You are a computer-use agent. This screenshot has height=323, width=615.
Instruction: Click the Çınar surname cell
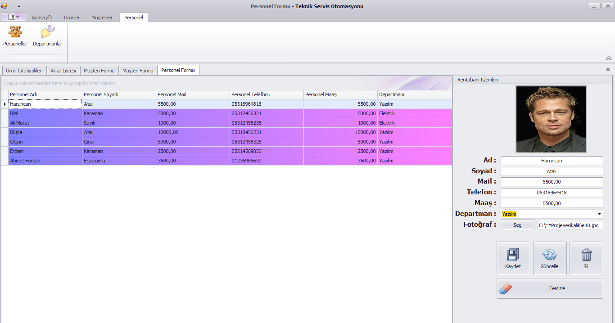click(x=119, y=142)
